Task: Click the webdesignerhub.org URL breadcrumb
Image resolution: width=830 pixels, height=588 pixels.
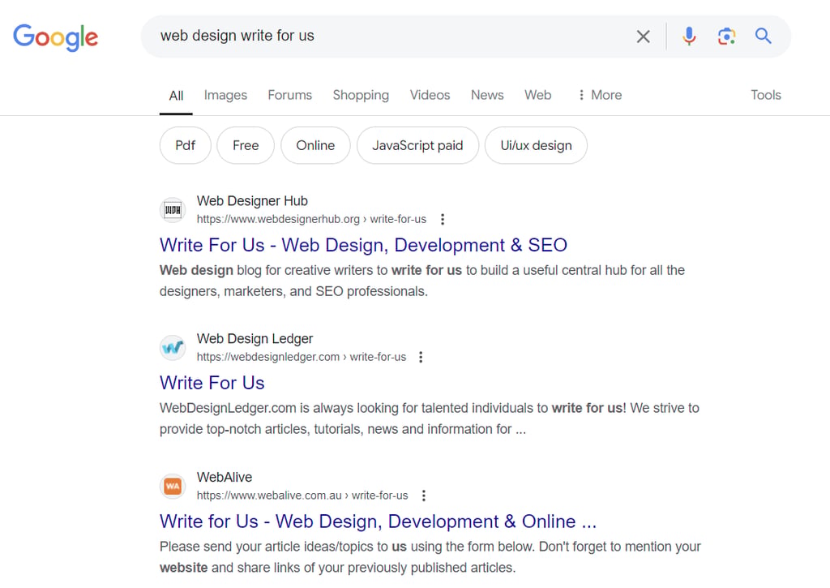Action: pyautogui.click(x=311, y=219)
